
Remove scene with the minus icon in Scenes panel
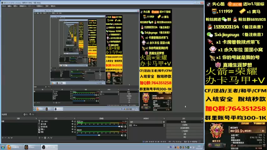tap(5, 138)
